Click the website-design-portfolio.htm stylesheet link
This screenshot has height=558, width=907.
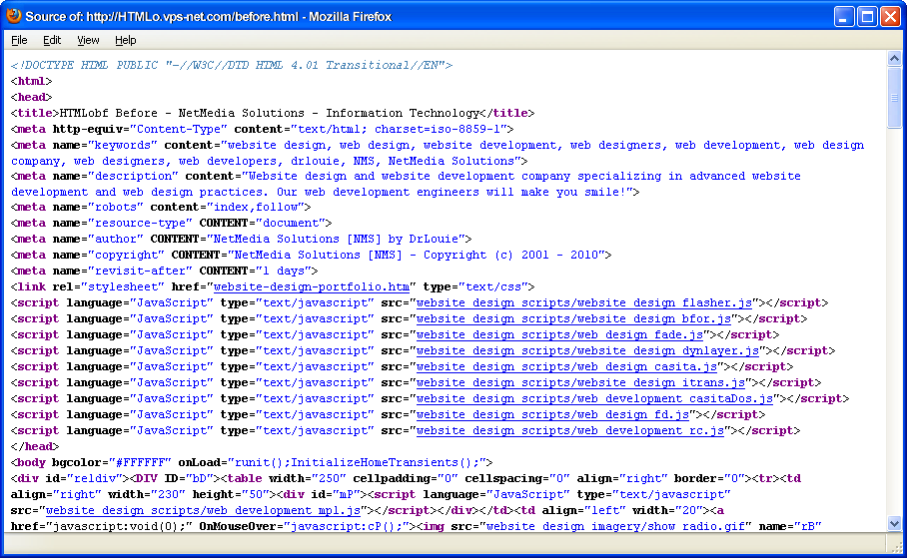click(x=312, y=286)
